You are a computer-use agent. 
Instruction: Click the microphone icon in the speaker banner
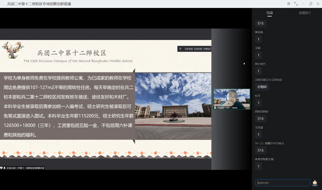(x=181, y=48)
